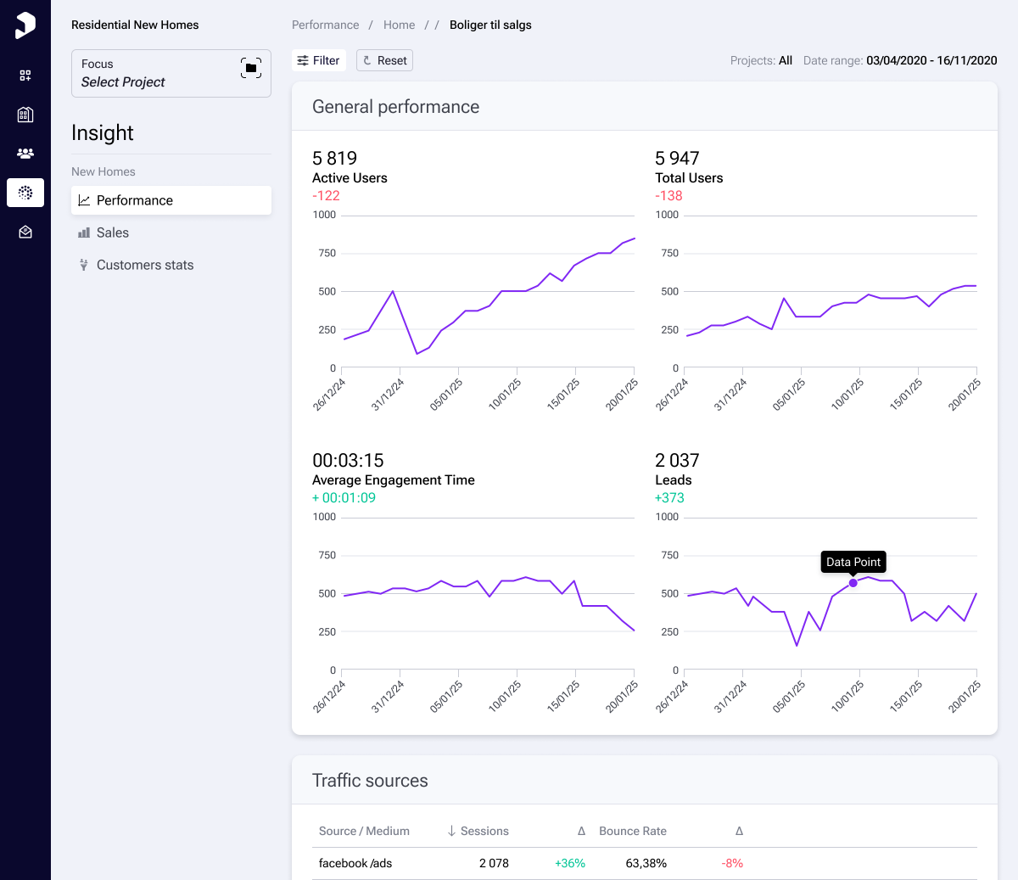Click the Data Point marker on the Leads chart

coord(853,583)
